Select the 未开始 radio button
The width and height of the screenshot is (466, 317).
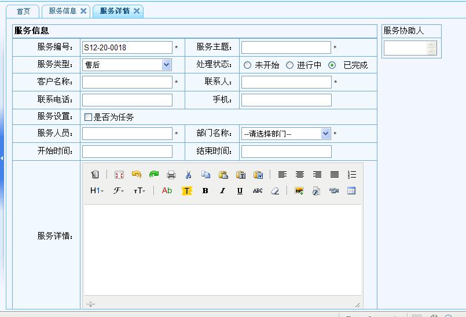tap(248, 65)
